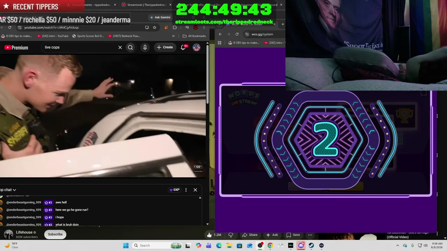The width and height of the screenshot is (447, 251).
Task: Close the live chat panel
Action: point(195,190)
